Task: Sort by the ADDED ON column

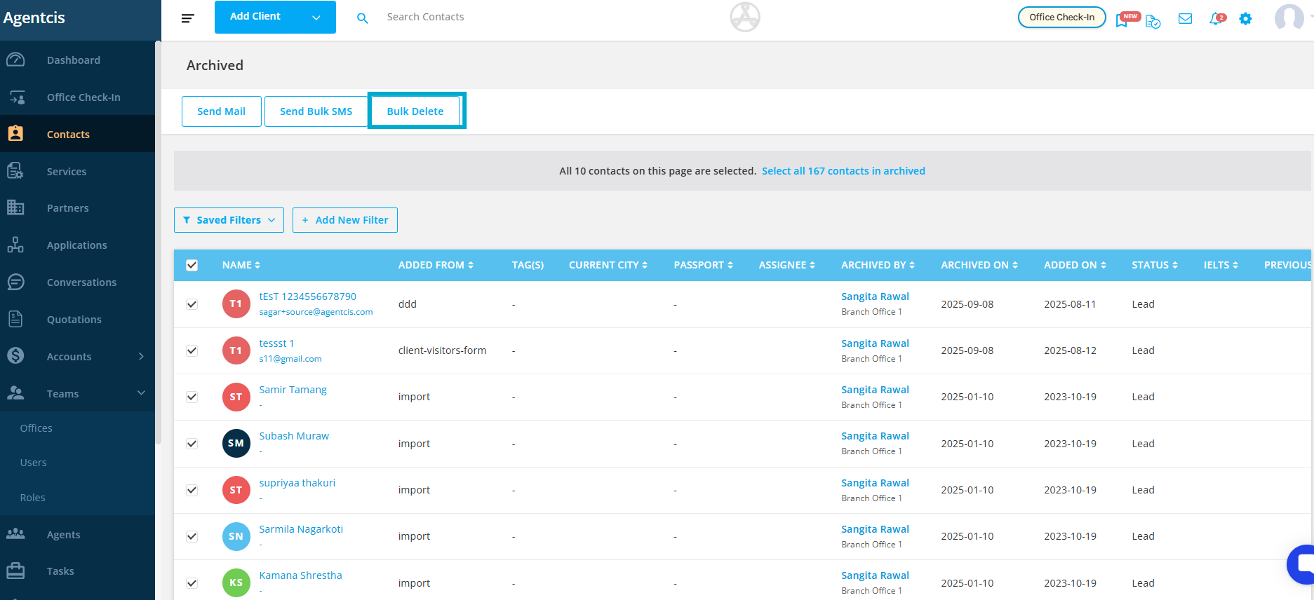Action: click(x=1075, y=265)
